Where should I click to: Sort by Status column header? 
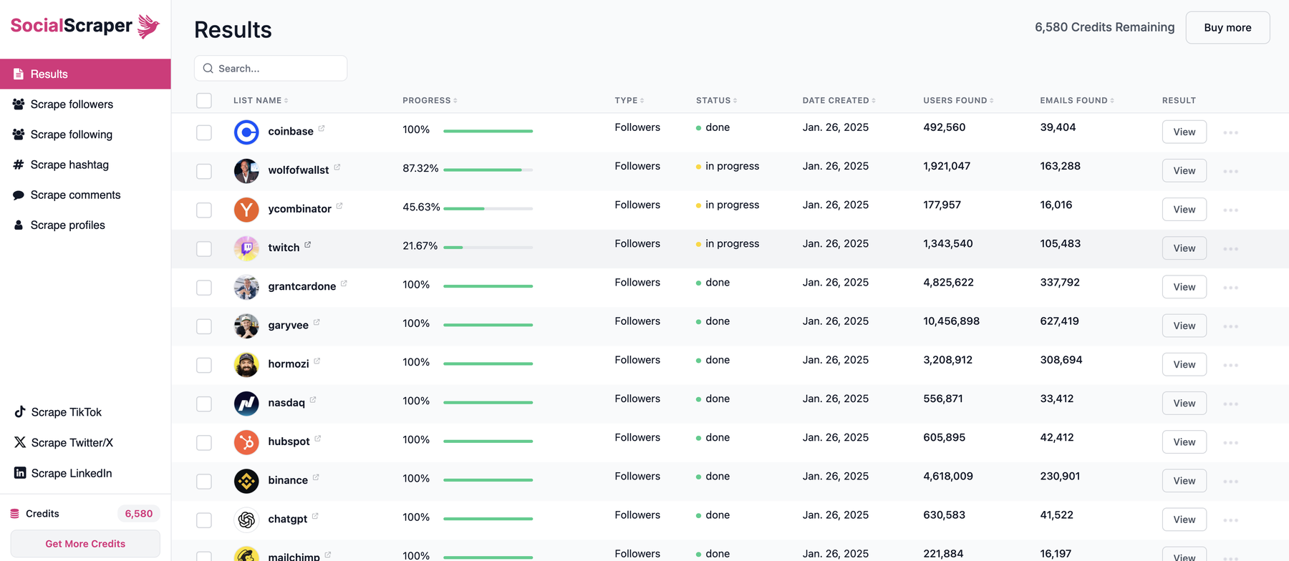[716, 100]
